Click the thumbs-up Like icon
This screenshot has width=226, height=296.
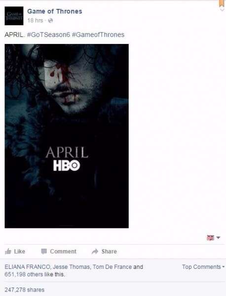click(8, 251)
